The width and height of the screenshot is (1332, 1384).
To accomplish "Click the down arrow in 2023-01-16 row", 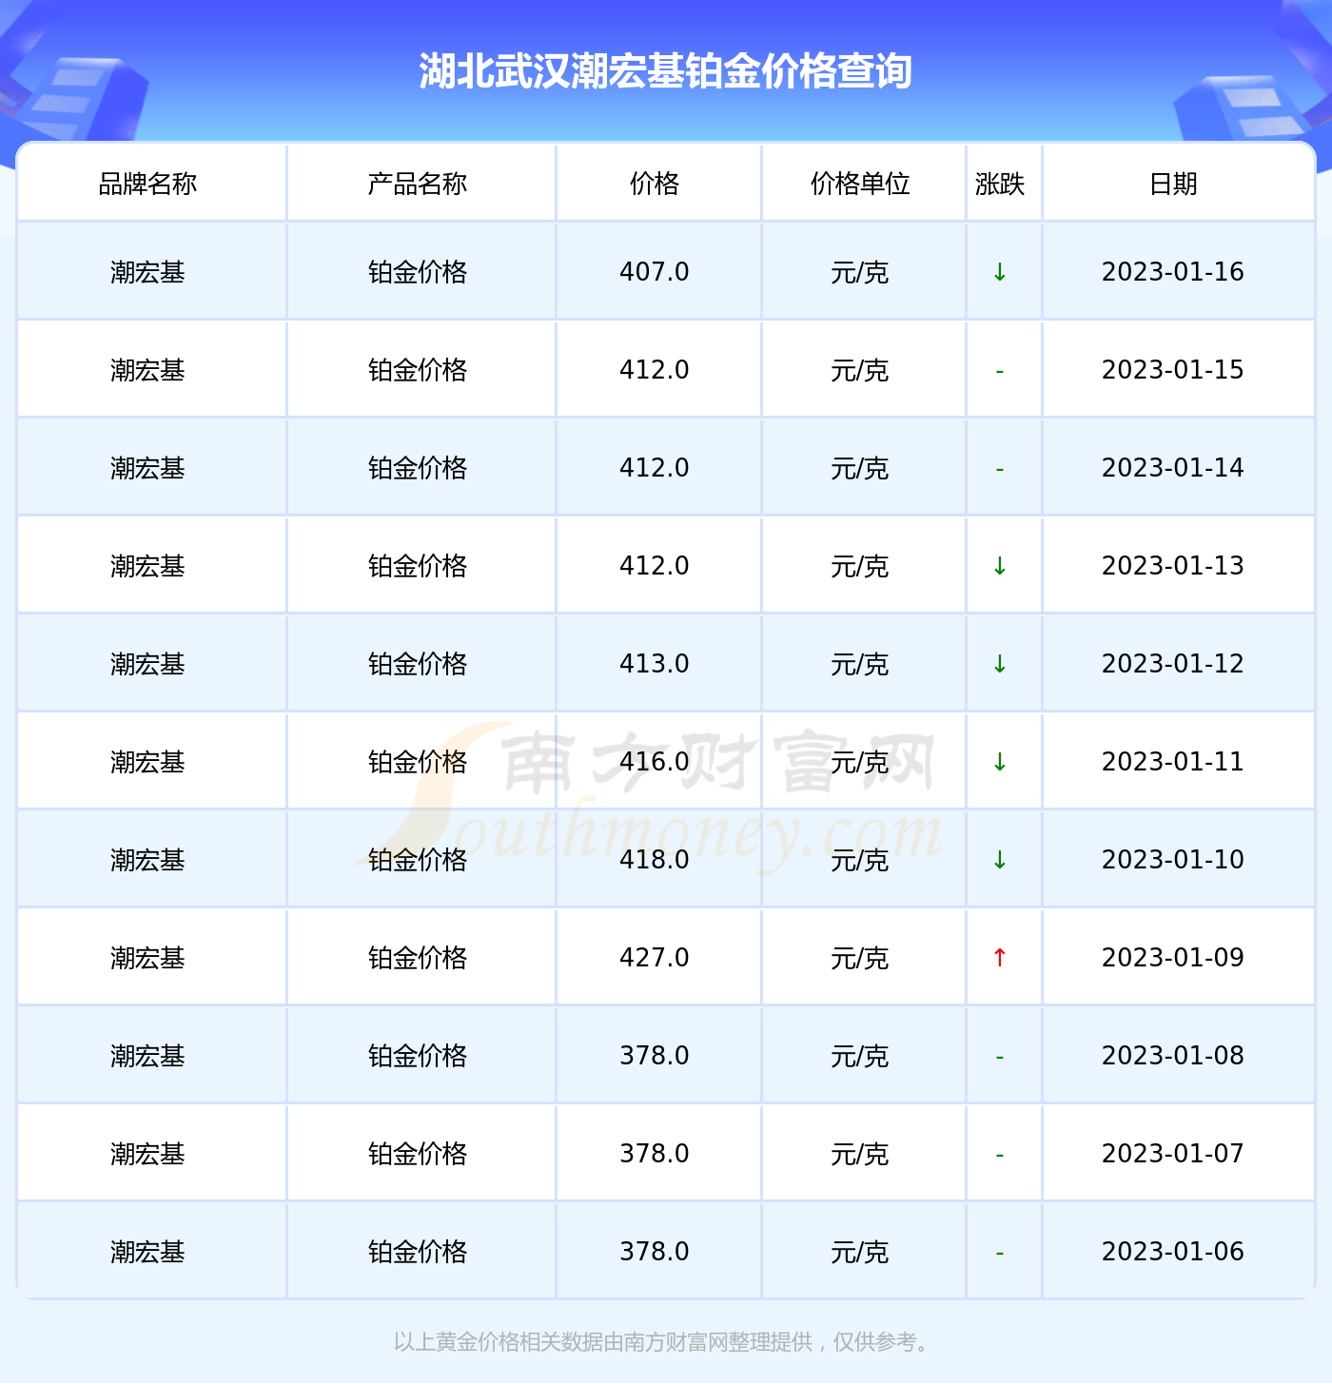I will click(x=1000, y=272).
